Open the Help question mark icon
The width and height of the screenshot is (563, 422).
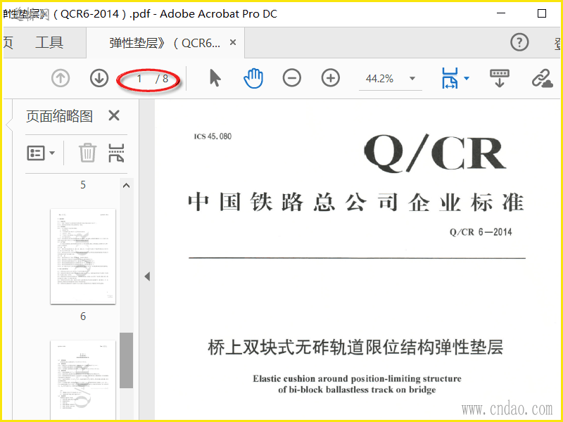pos(519,42)
